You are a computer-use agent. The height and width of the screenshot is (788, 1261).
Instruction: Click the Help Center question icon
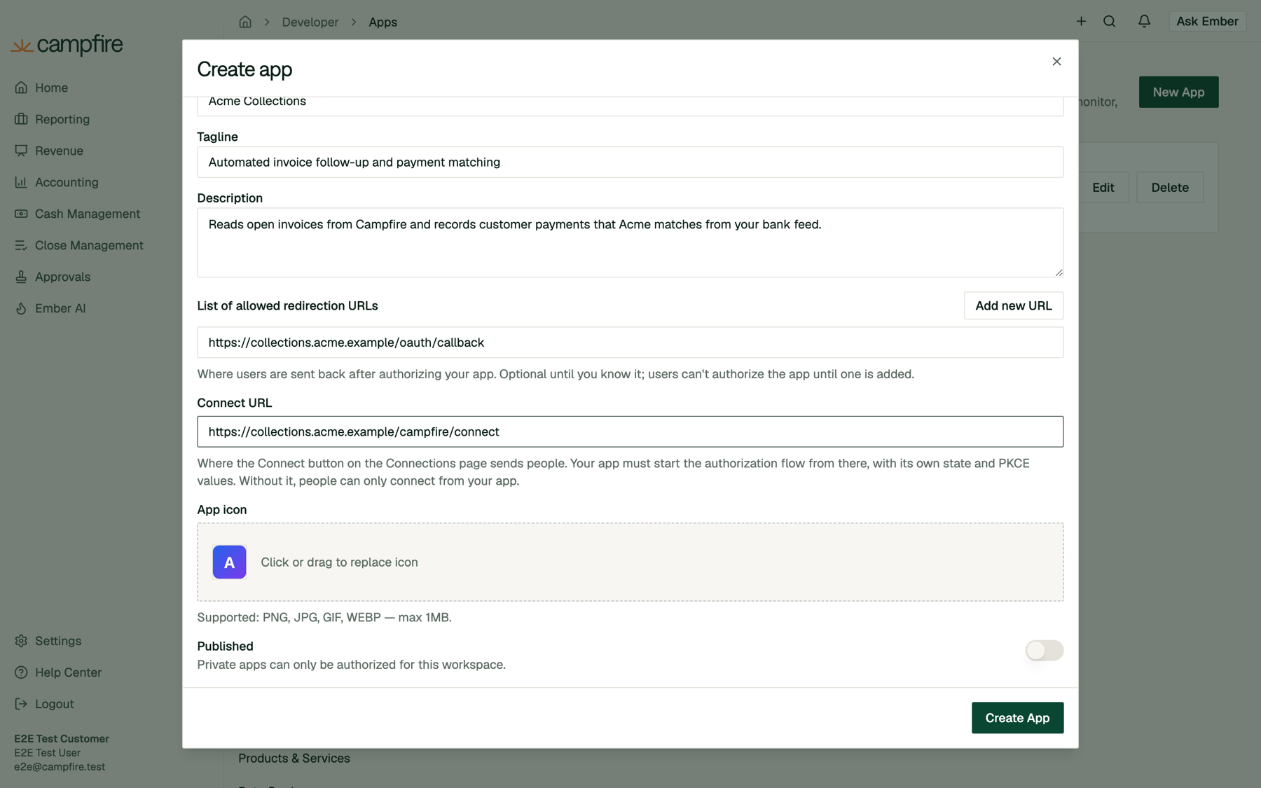click(x=21, y=672)
